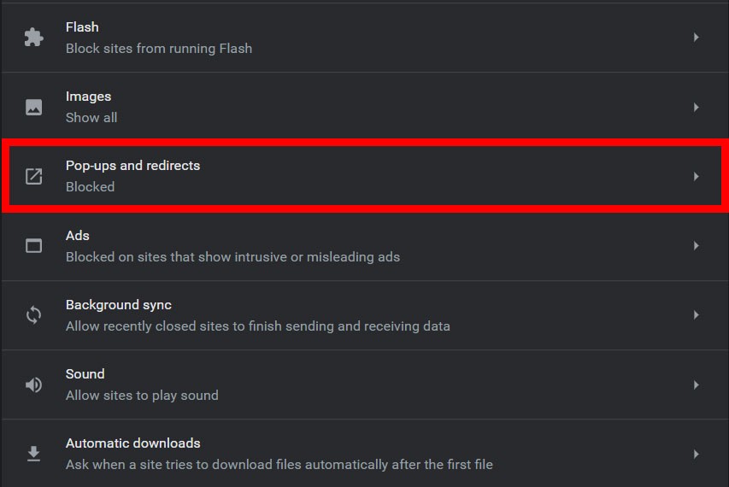
Task: Expand the Sound row chevron
Action: (697, 385)
